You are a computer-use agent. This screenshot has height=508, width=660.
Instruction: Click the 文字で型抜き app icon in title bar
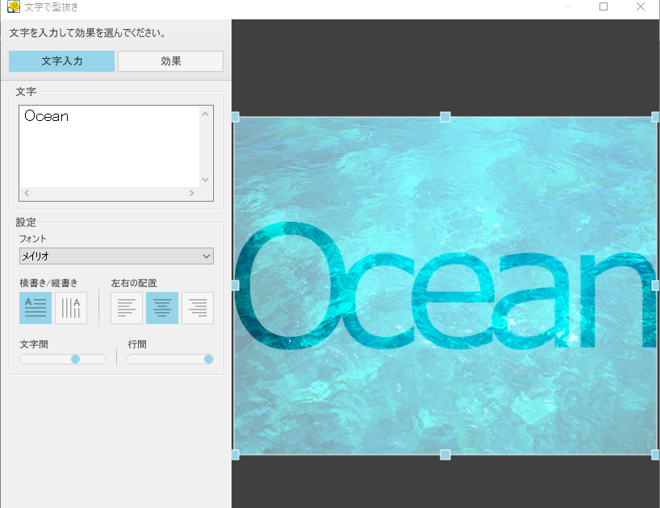14,6
